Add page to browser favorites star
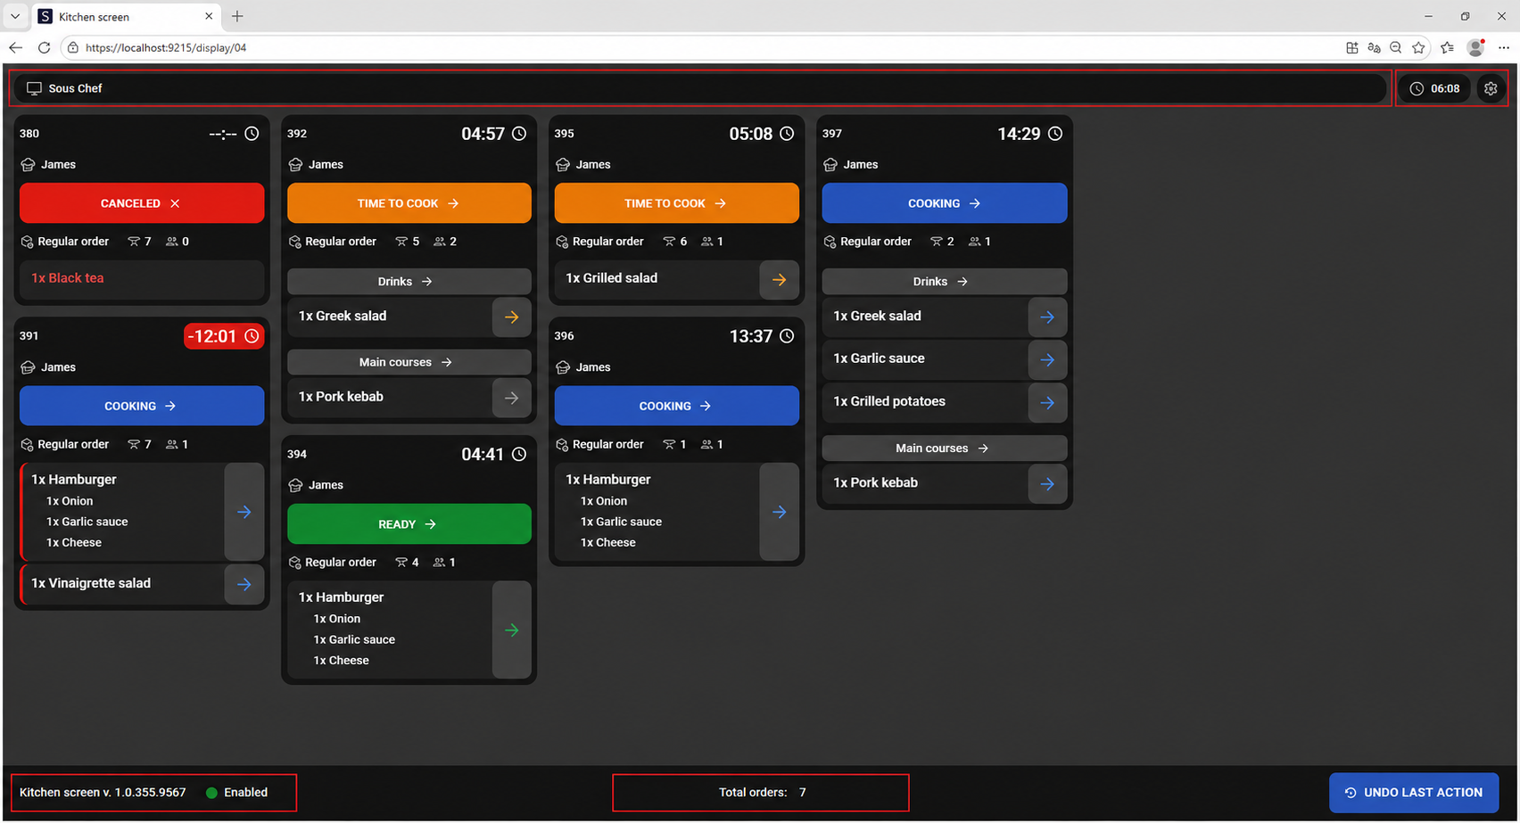This screenshot has width=1520, height=823. [x=1418, y=47]
